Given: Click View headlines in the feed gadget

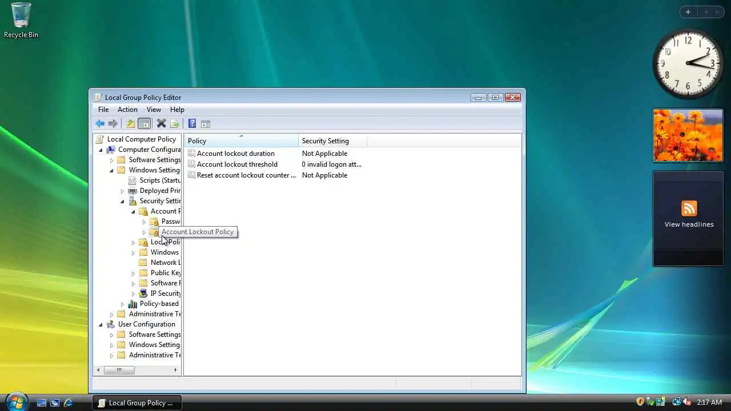Looking at the screenshot, I should (689, 224).
